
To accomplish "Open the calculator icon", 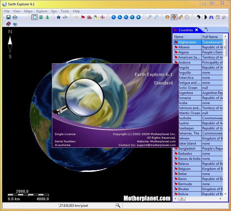I will (218, 17).
